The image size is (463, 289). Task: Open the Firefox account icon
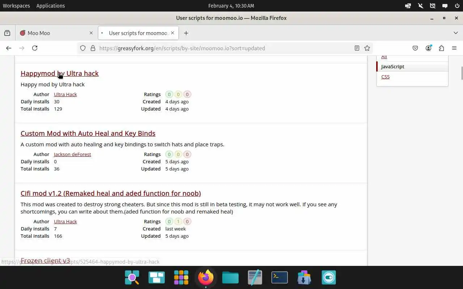tap(429, 48)
